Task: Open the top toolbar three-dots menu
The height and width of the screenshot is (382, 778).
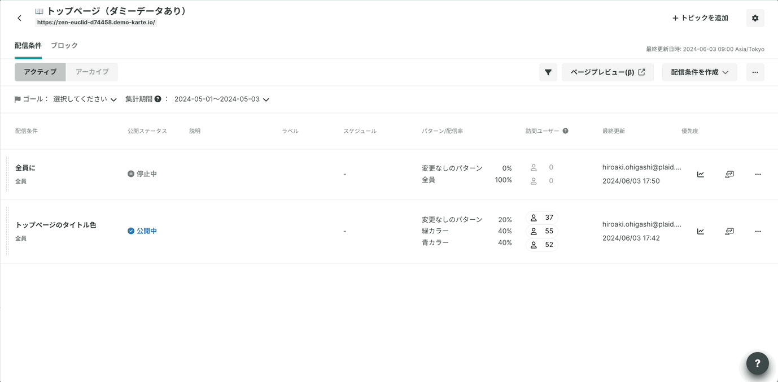Action: [x=755, y=72]
